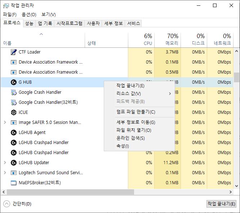
Task: Click the Google Crash Handler(32비트) icon
Action: pos(14,102)
